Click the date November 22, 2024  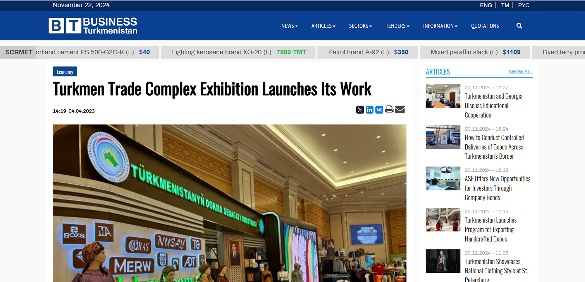click(81, 5)
